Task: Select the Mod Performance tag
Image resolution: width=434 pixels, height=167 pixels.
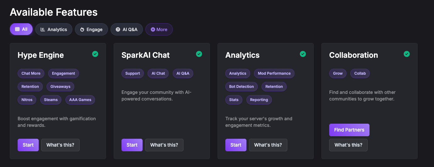Action: point(274,73)
